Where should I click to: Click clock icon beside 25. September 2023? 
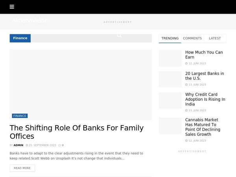coord(27,145)
